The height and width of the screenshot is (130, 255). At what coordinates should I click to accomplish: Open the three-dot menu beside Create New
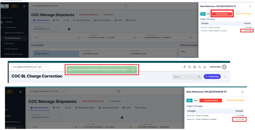[225, 77]
